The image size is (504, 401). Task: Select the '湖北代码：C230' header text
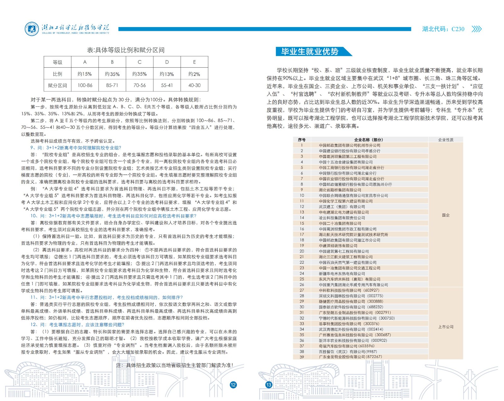443,29
